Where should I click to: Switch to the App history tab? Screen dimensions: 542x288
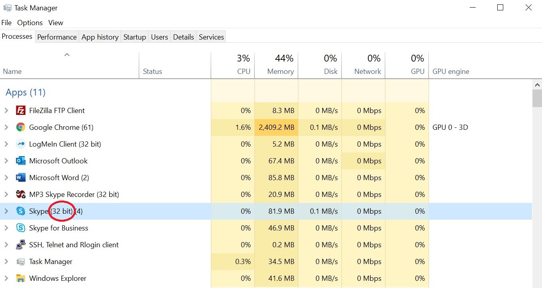click(100, 37)
